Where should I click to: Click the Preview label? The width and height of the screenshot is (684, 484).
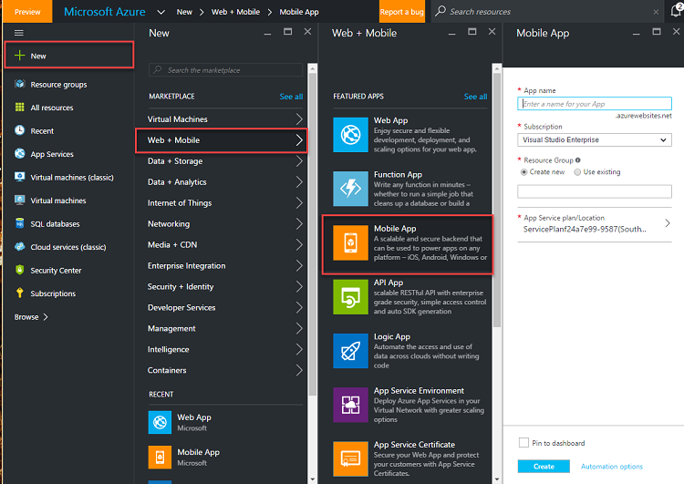click(x=27, y=12)
